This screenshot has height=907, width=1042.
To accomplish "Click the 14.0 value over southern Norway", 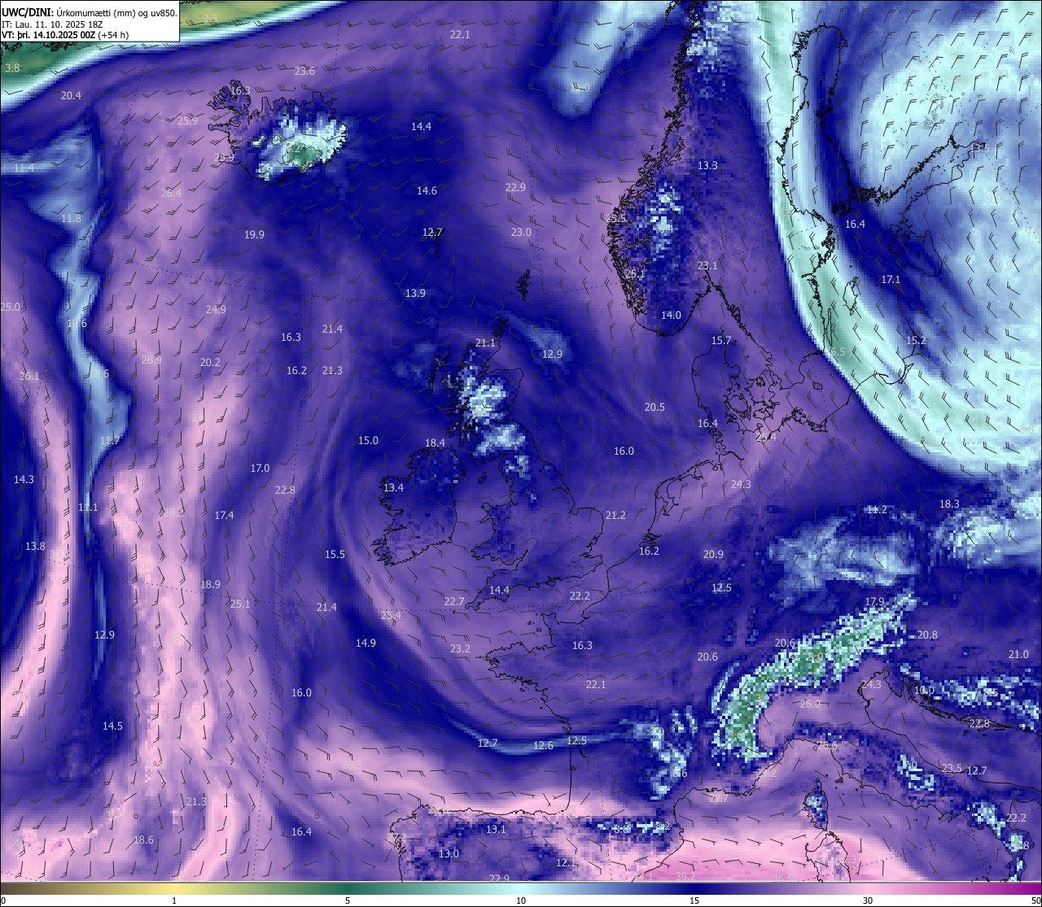I will [671, 316].
